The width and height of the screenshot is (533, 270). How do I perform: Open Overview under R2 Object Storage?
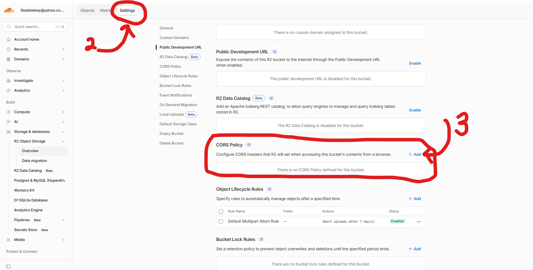click(x=43, y=151)
